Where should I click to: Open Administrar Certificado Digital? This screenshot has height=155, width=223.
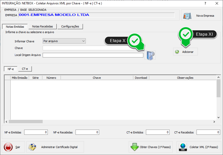pos(55,147)
